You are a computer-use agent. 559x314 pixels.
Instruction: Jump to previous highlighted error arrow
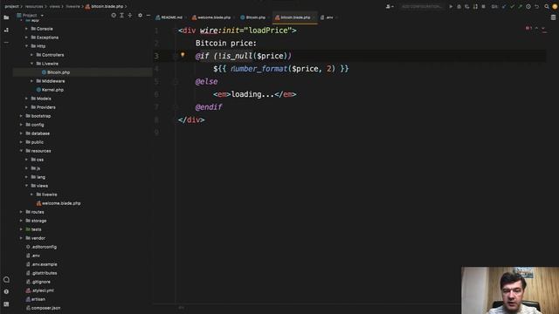tap(536, 28)
